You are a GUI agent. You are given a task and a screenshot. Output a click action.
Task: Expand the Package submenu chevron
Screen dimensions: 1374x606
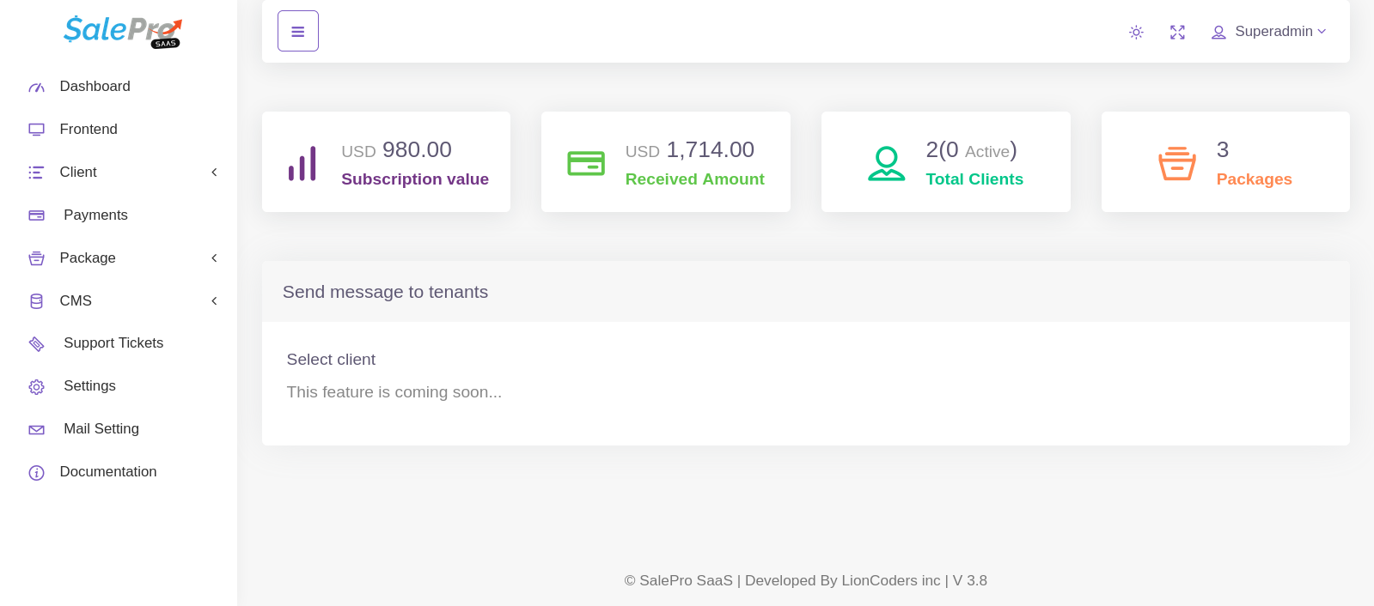pyautogui.click(x=214, y=258)
